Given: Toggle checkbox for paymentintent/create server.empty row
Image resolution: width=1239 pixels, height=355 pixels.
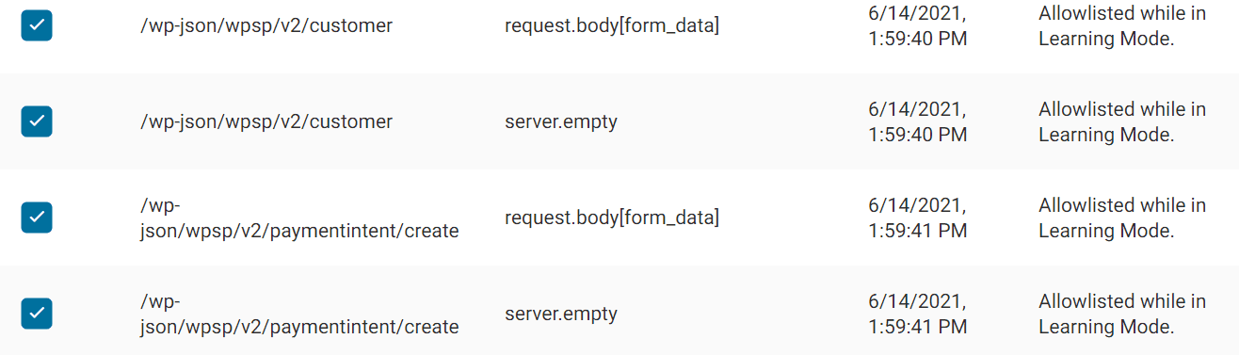Looking at the screenshot, I should (x=37, y=314).
